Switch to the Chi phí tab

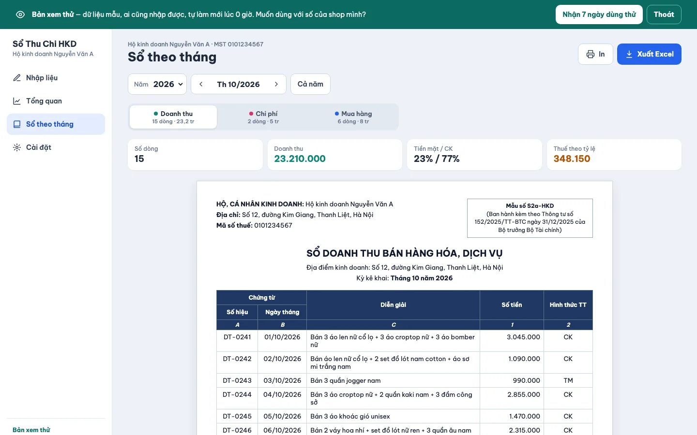coord(263,117)
